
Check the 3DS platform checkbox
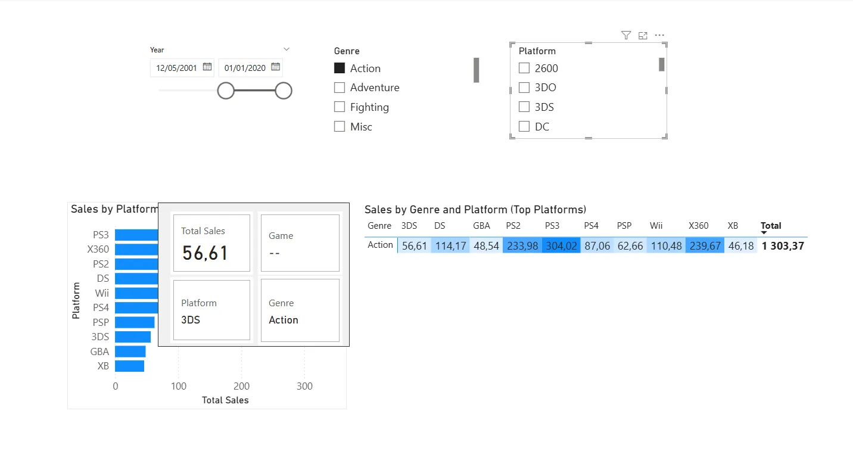524,107
